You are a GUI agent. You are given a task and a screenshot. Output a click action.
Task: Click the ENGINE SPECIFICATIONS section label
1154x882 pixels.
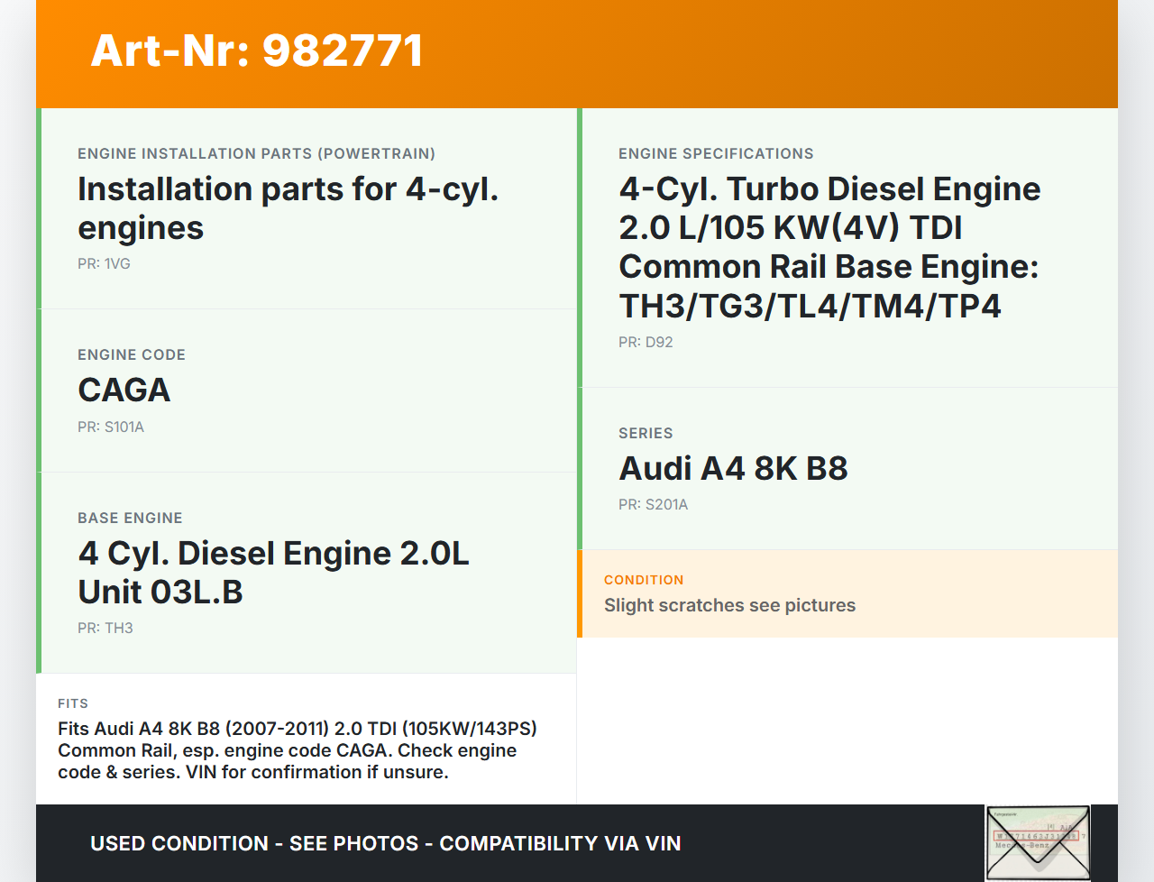coord(716,154)
